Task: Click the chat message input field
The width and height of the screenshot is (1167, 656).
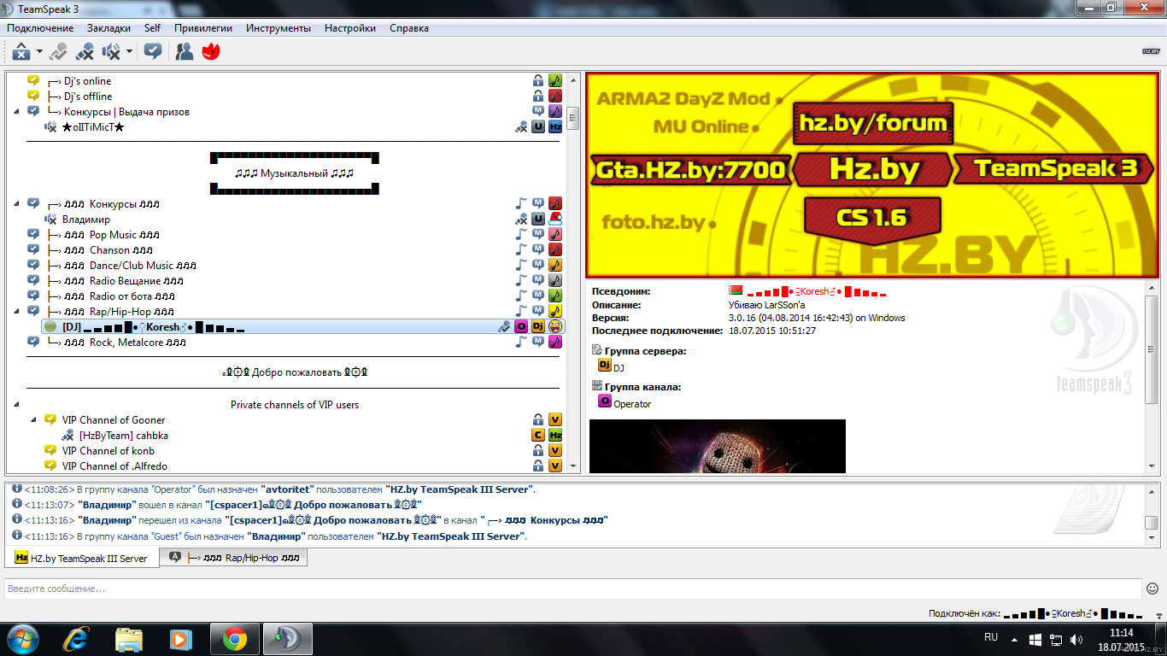Action: coord(573,589)
